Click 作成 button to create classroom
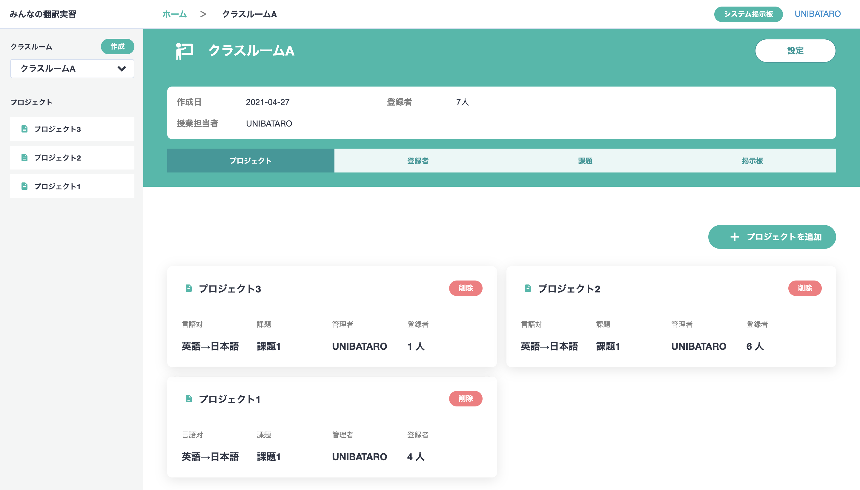The width and height of the screenshot is (860, 490). [x=117, y=47]
